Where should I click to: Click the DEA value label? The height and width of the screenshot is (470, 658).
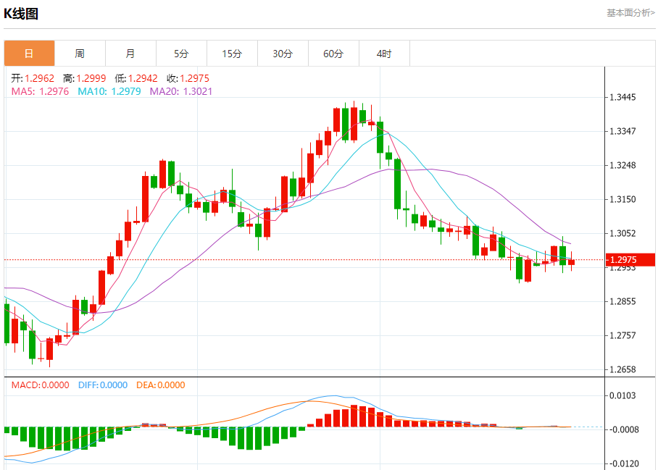coord(159,385)
